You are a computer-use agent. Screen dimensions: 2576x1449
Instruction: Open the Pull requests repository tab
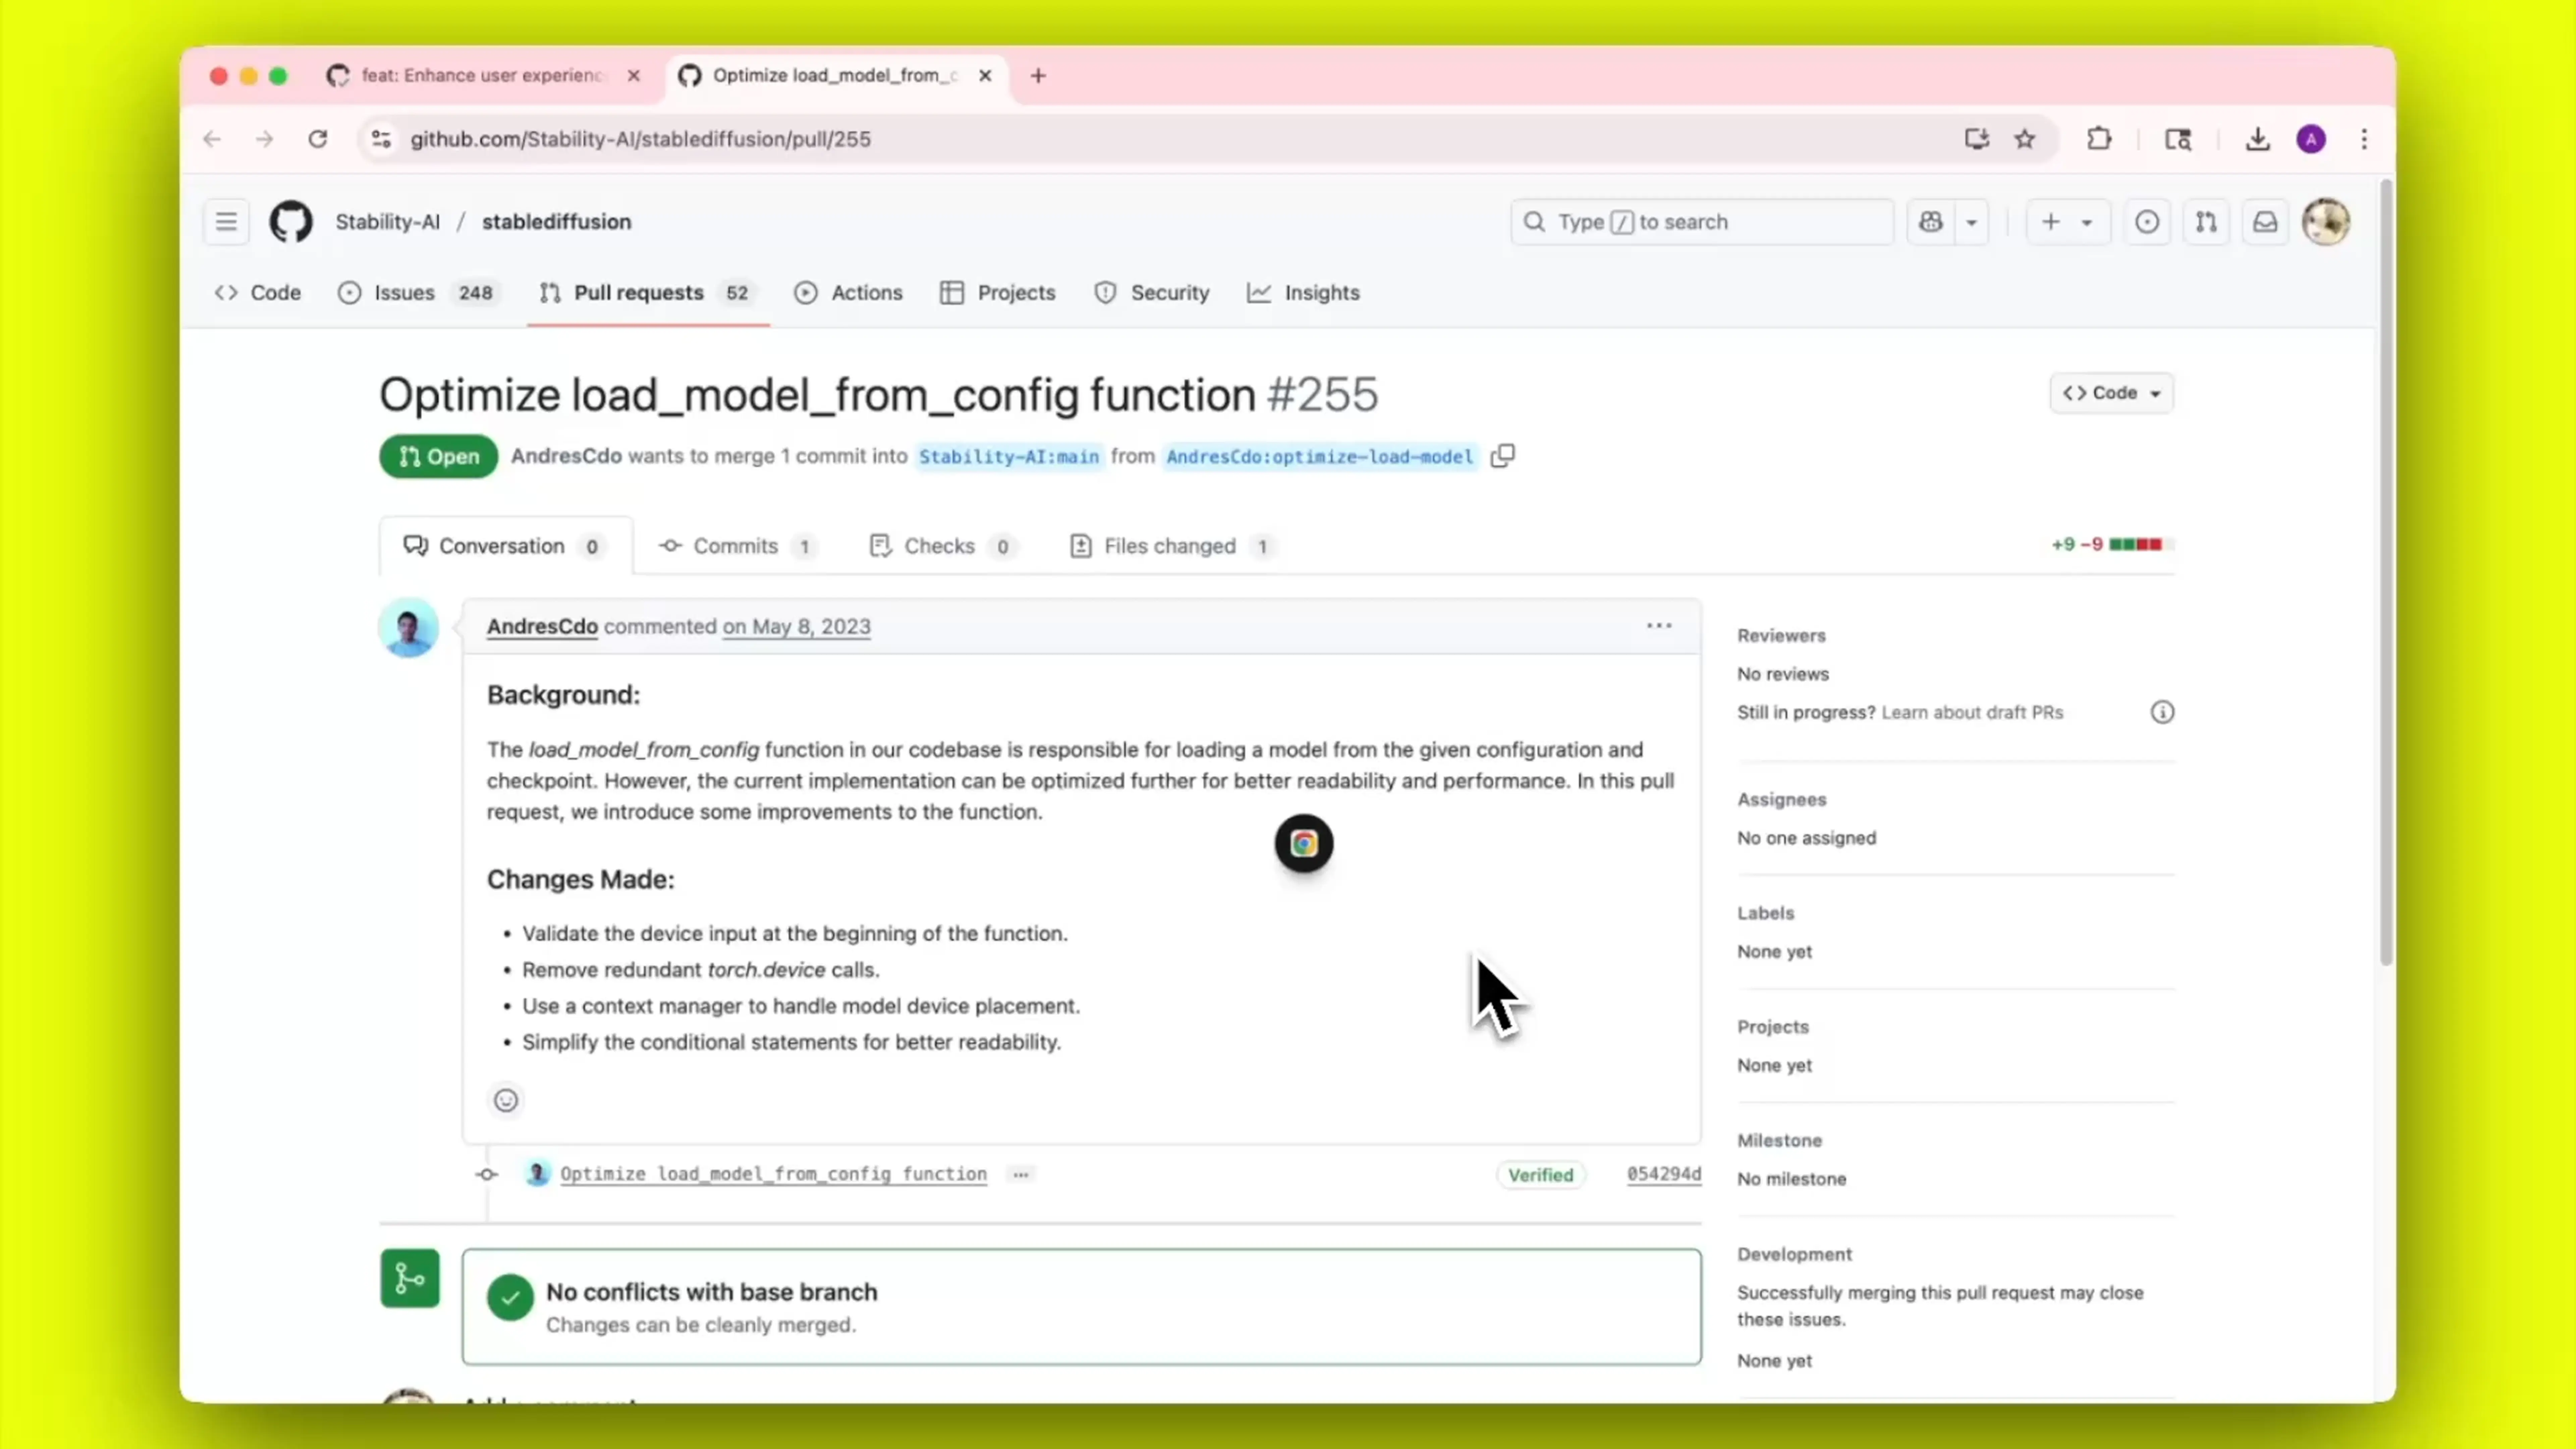(x=648, y=293)
